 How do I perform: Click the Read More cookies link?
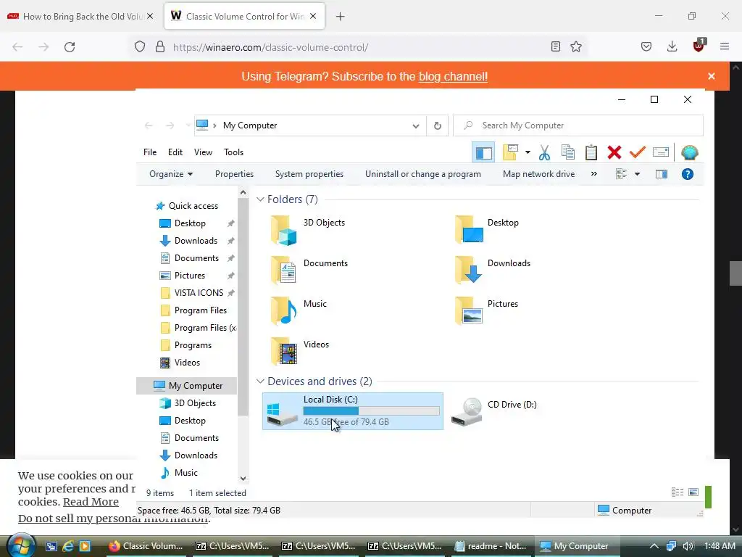[x=91, y=502]
